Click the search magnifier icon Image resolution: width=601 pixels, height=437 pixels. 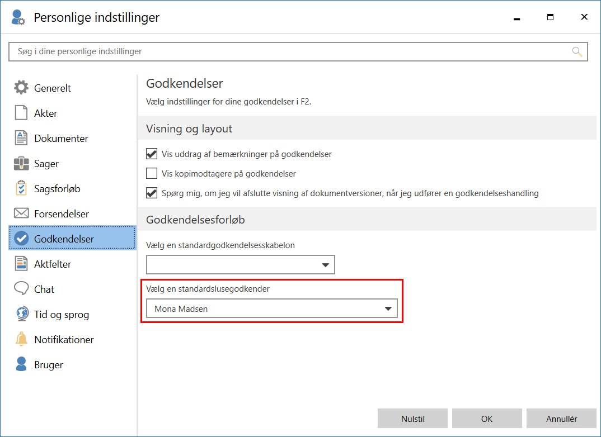[577, 51]
